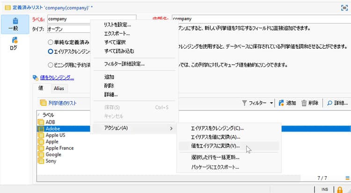
Task: Click the list options icon beside 7 / 7
Action: [x=347, y=178]
